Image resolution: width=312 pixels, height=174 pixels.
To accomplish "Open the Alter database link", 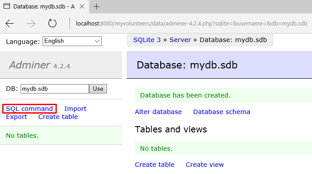I will [x=158, y=112].
